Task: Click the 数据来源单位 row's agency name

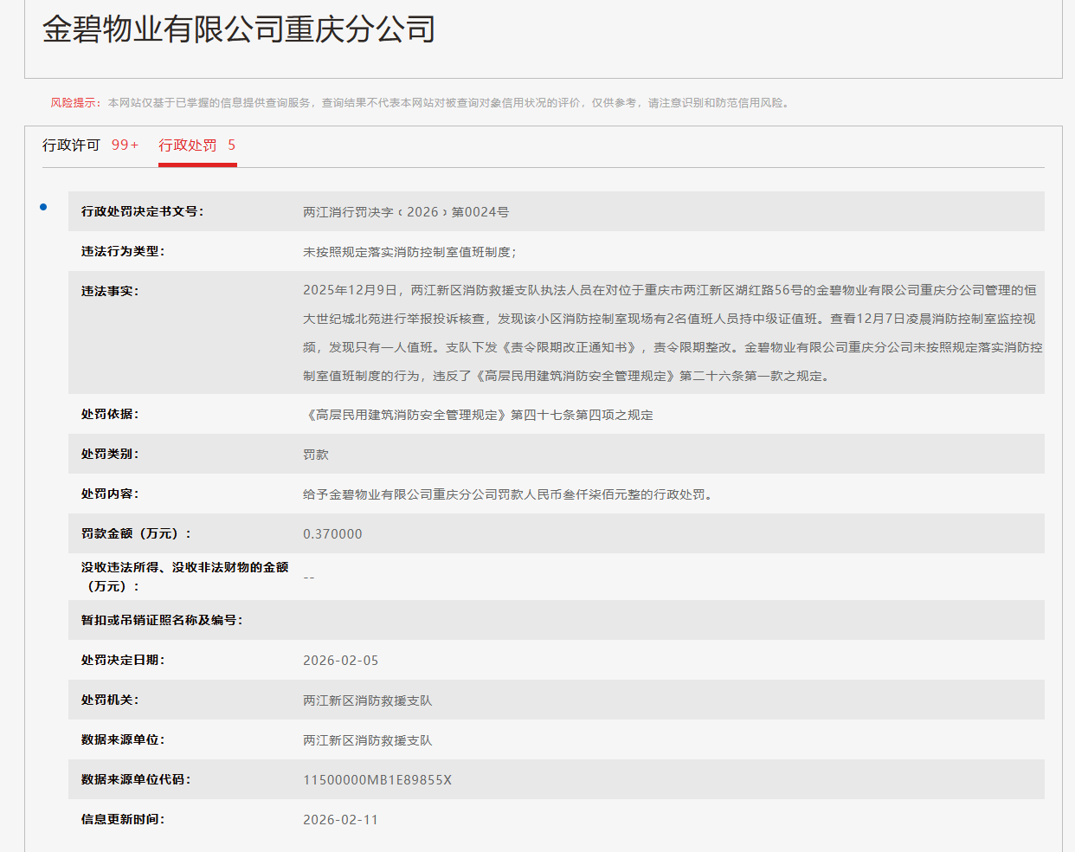Action: pyautogui.click(x=367, y=740)
